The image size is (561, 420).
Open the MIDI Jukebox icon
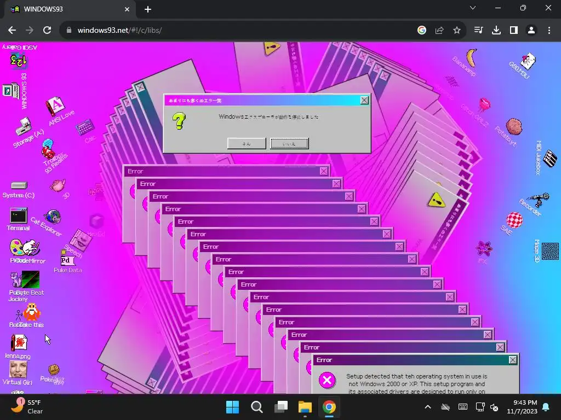click(550, 158)
